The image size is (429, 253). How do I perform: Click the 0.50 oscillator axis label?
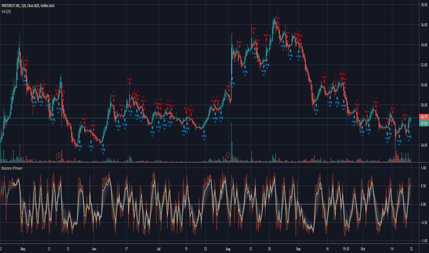[423, 186]
